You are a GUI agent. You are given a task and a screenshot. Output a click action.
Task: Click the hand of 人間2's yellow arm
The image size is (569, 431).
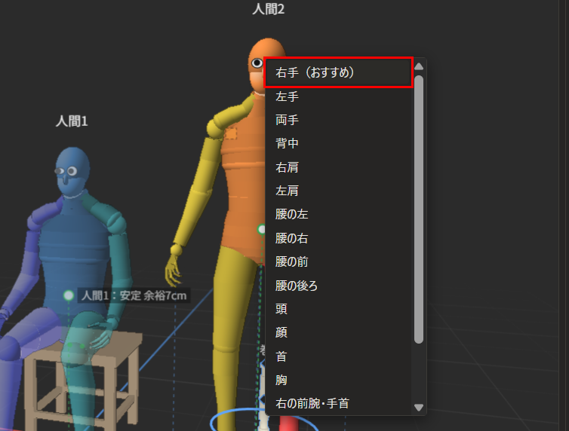pos(173,271)
